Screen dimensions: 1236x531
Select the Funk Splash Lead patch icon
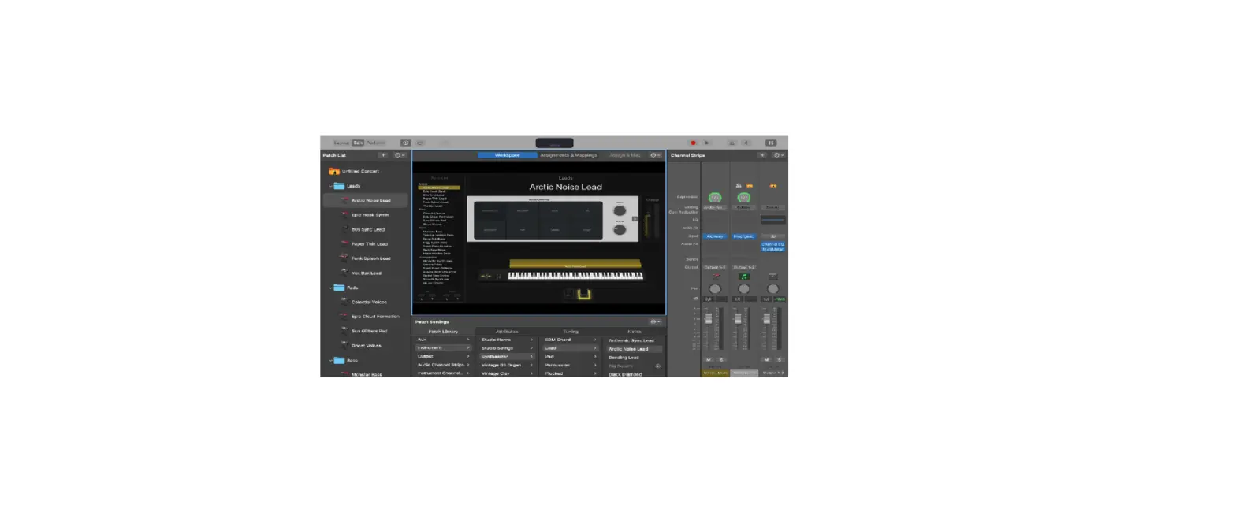point(344,258)
